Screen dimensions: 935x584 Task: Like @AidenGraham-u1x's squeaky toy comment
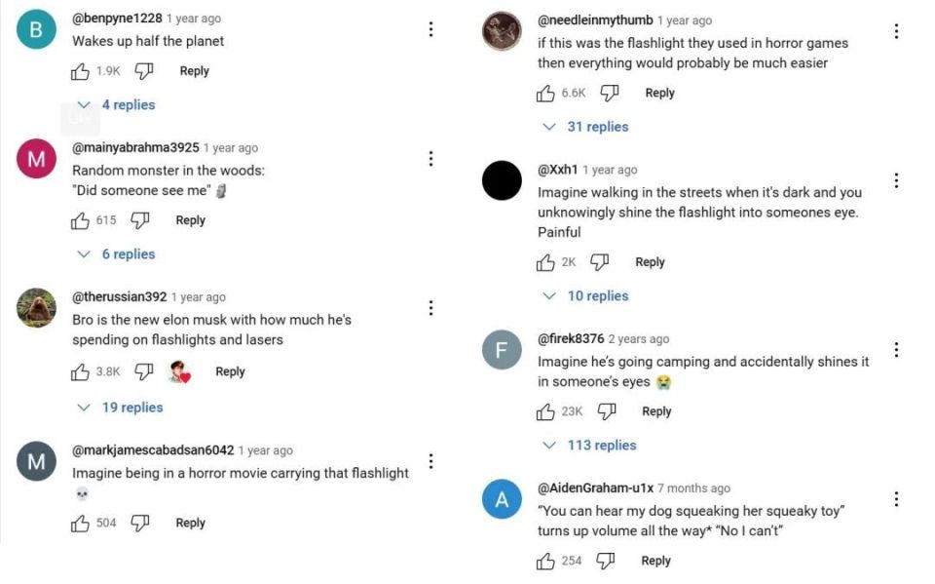pyautogui.click(x=546, y=561)
